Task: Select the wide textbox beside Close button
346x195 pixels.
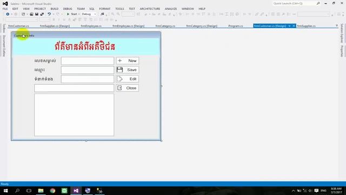Action: (x=74, y=88)
